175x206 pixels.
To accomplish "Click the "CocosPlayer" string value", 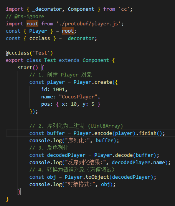I will click(78, 97).
